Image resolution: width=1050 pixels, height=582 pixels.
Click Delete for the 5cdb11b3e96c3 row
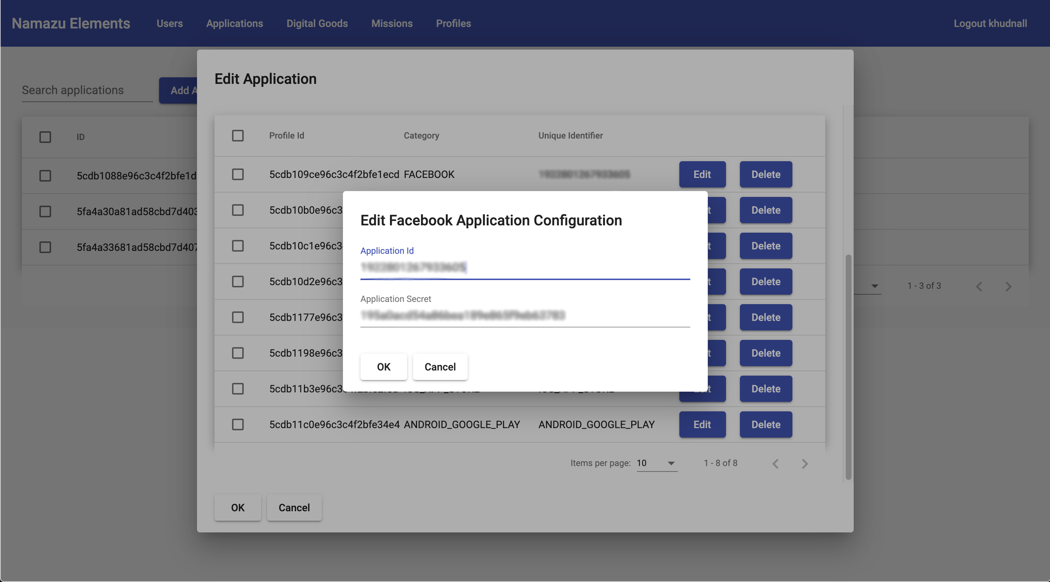(766, 389)
